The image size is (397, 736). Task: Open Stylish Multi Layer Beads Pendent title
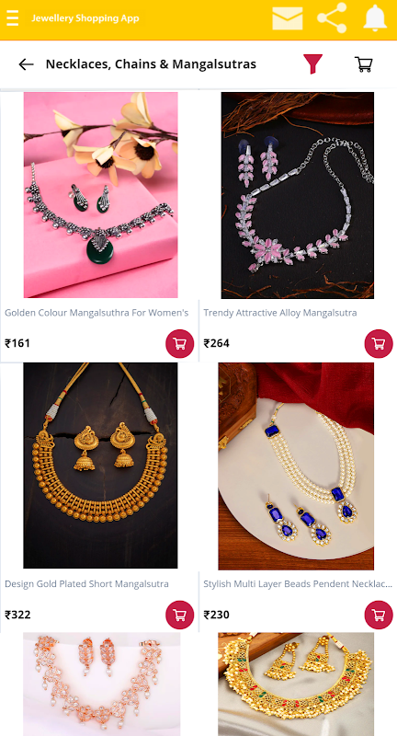(x=298, y=584)
